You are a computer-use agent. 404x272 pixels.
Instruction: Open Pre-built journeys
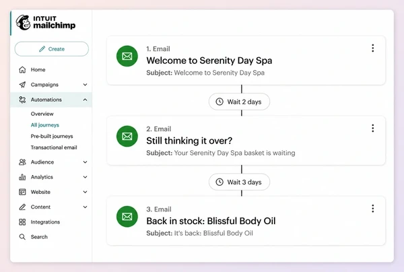tap(52, 136)
